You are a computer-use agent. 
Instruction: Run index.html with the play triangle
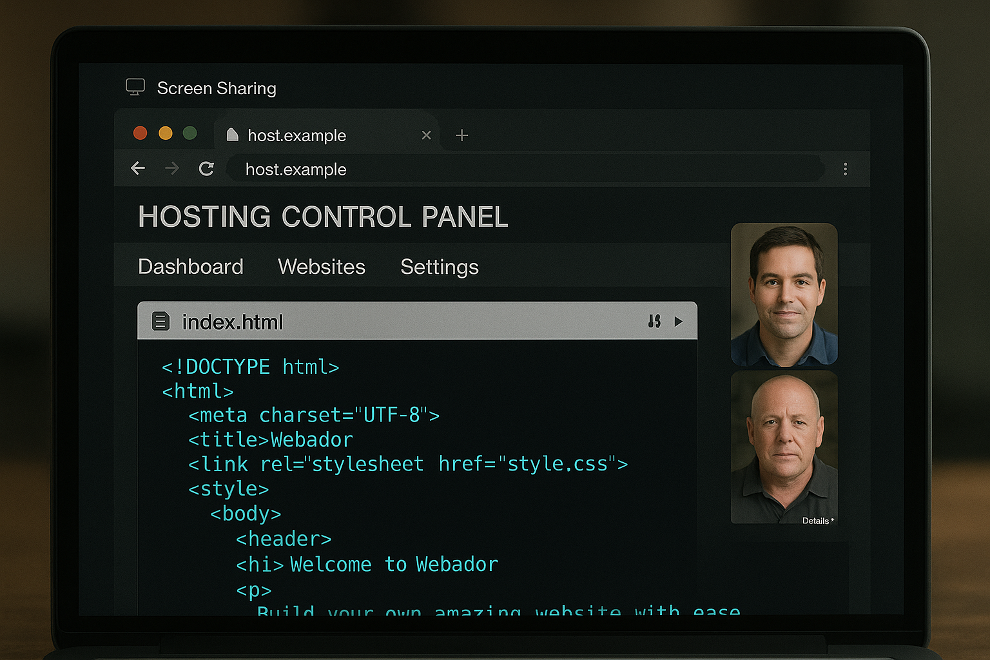(x=678, y=321)
